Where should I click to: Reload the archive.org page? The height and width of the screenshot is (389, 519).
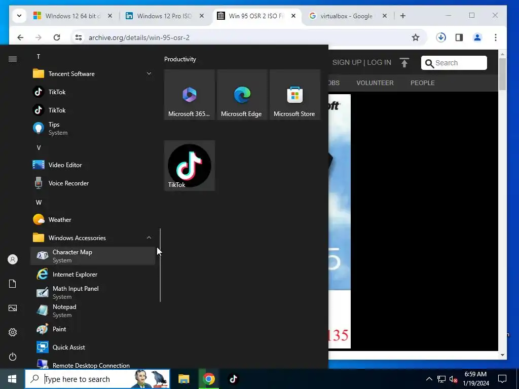(57, 37)
